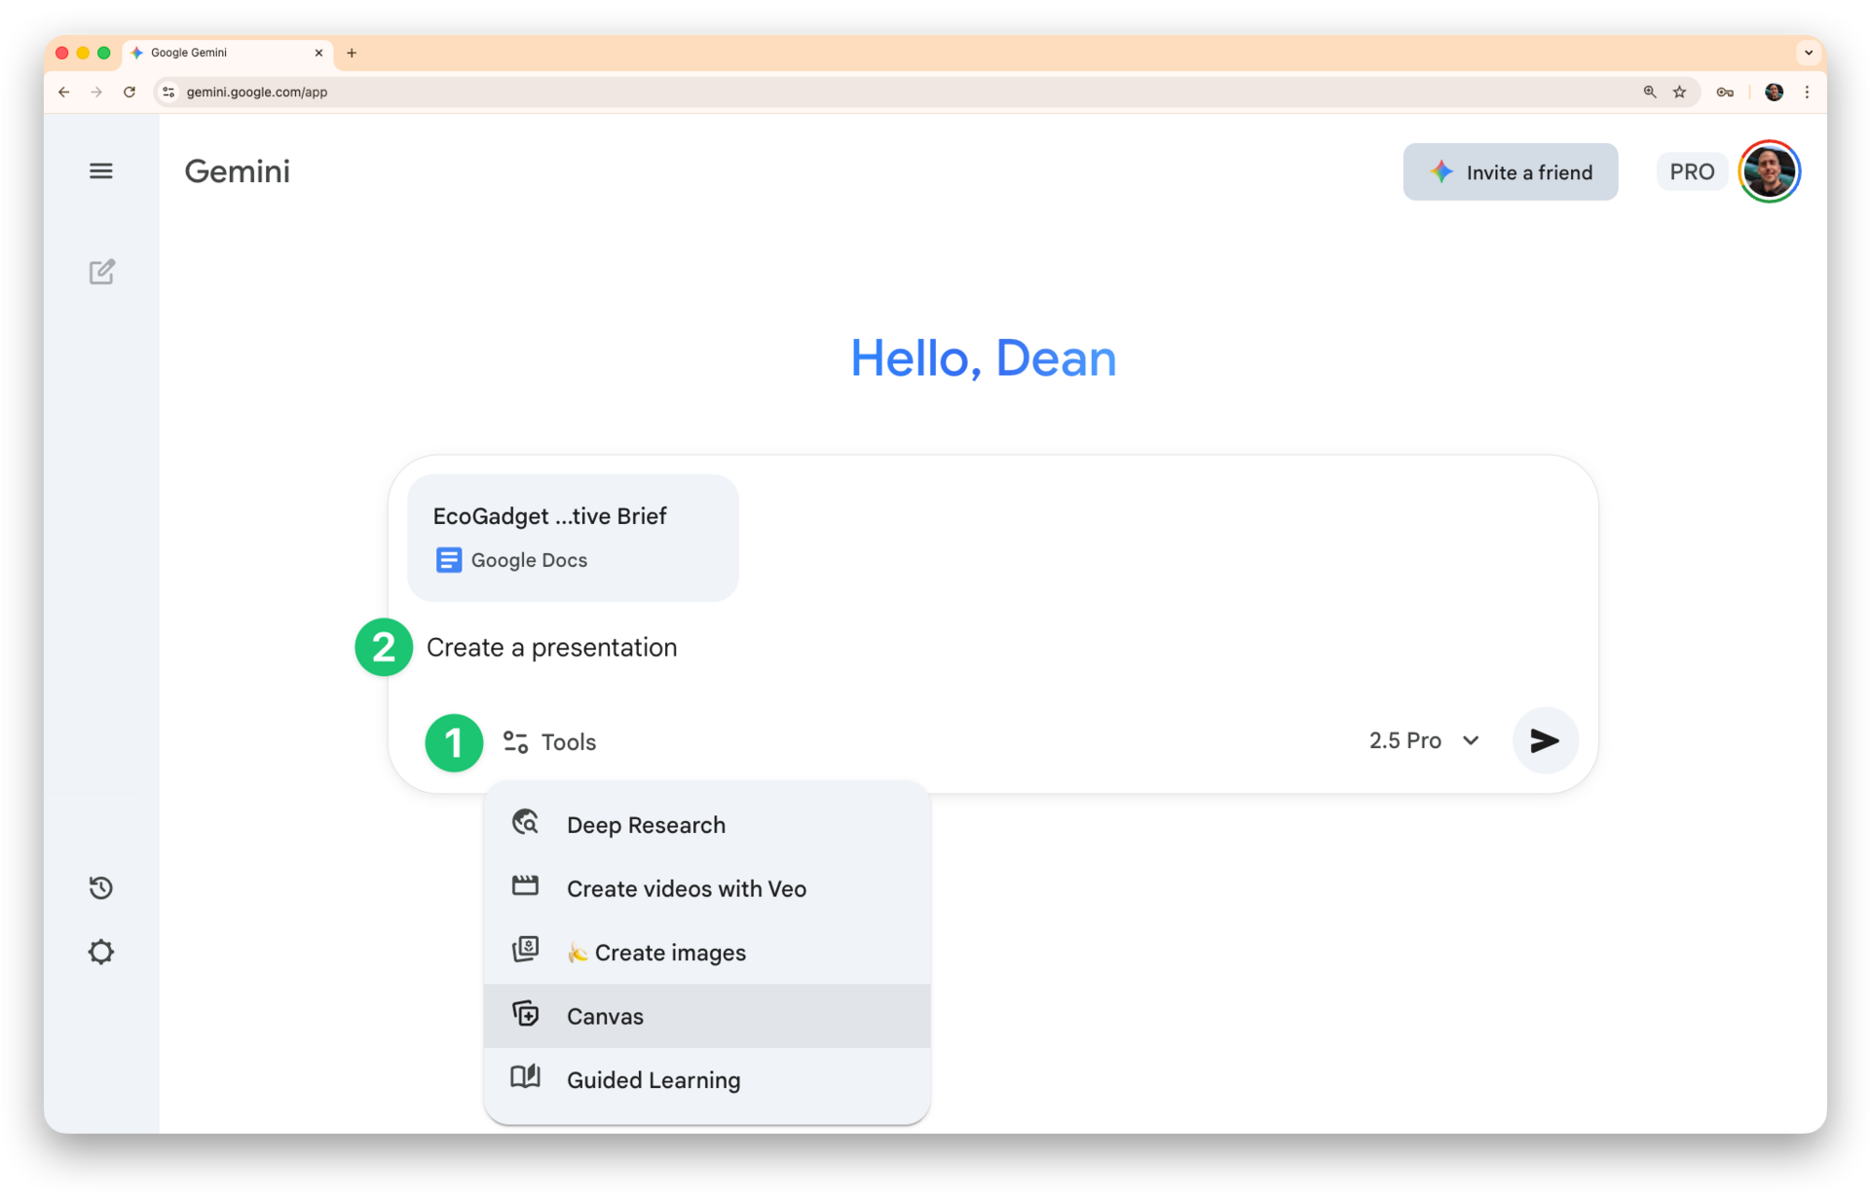Open the attached EcoGadget Google Docs file
The width and height of the screenshot is (1870, 1202).
click(573, 538)
